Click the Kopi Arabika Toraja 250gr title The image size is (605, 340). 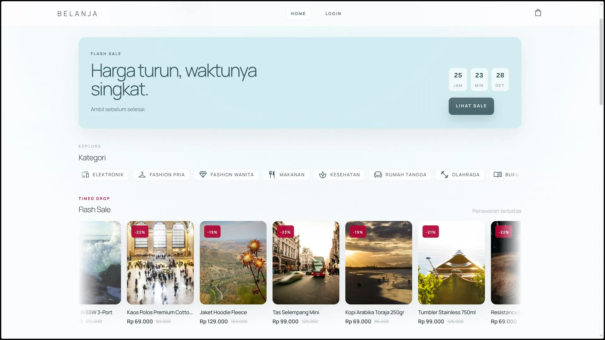(375, 312)
